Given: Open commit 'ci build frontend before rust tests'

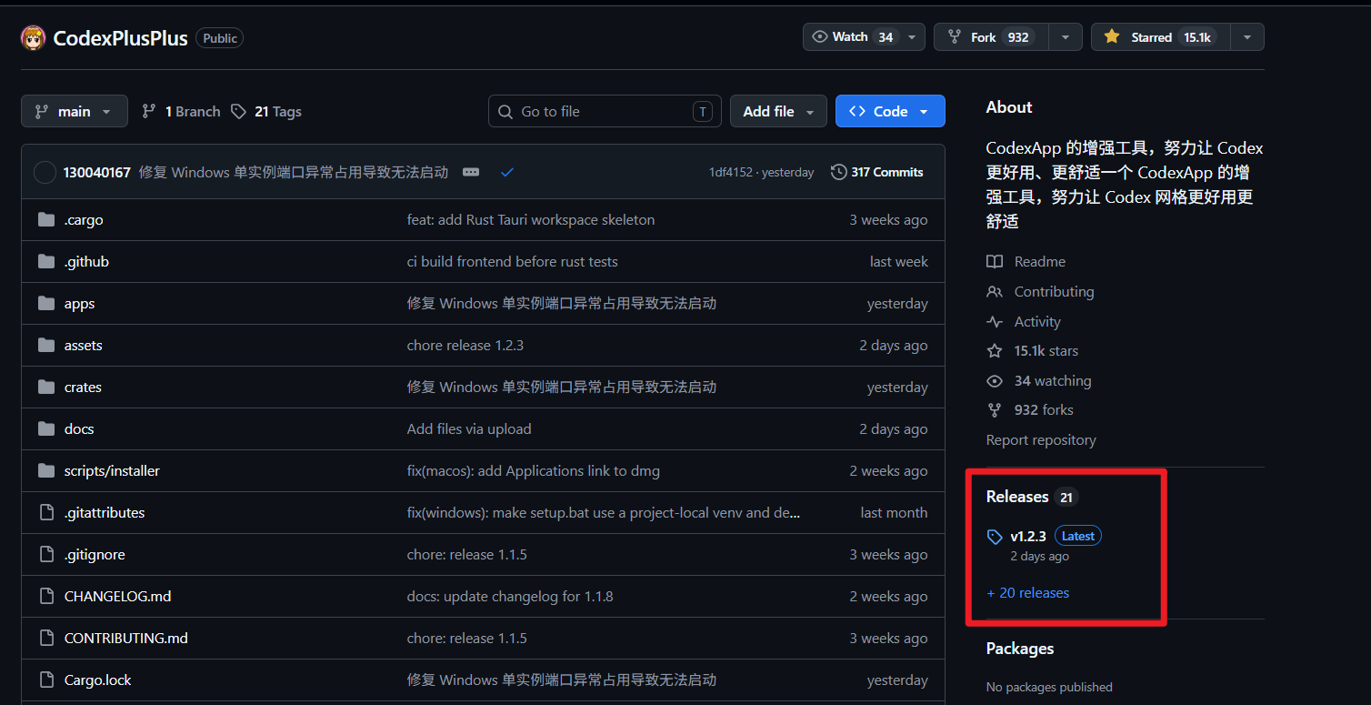Looking at the screenshot, I should tap(513, 262).
